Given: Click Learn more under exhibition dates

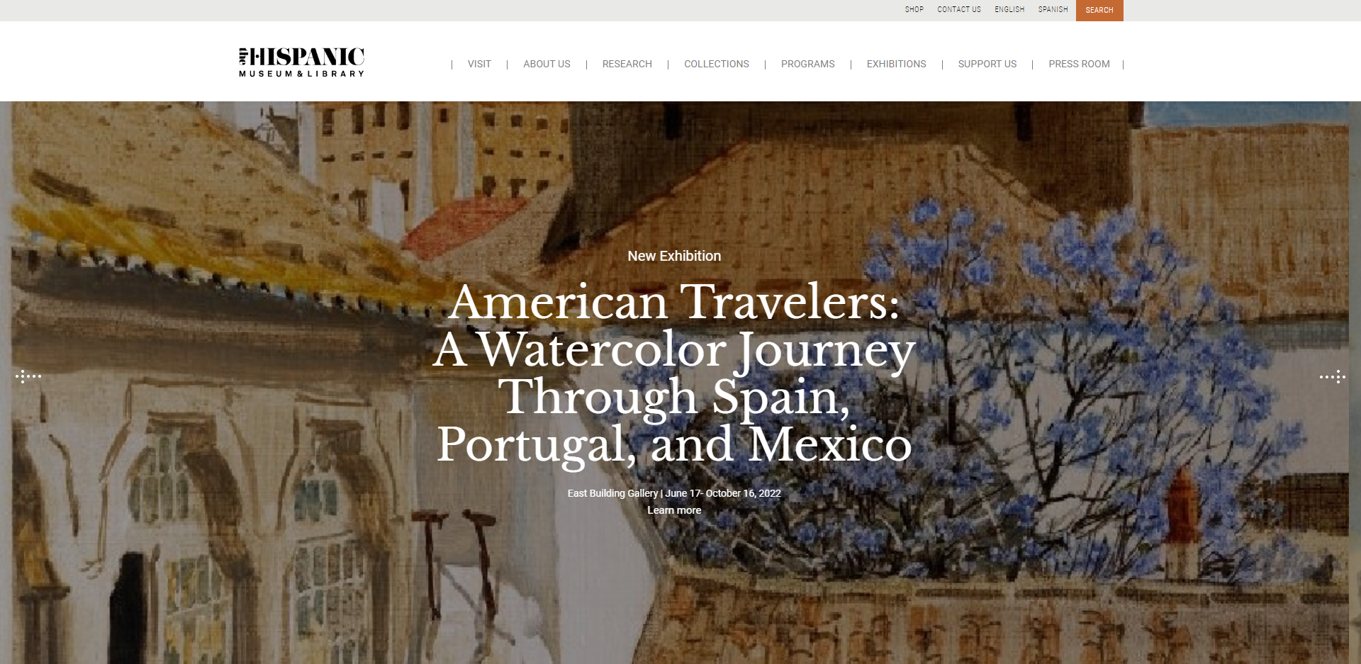Looking at the screenshot, I should (674, 510).
